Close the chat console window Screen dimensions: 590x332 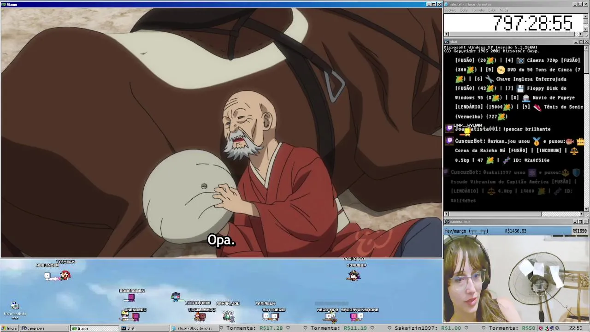pyautogui.click(x=586, y=41)
